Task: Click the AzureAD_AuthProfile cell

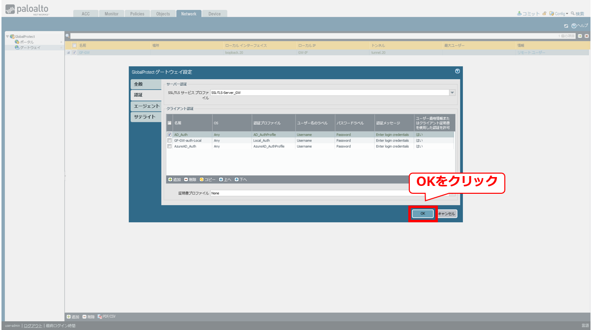Action: [x=269, y=146]
